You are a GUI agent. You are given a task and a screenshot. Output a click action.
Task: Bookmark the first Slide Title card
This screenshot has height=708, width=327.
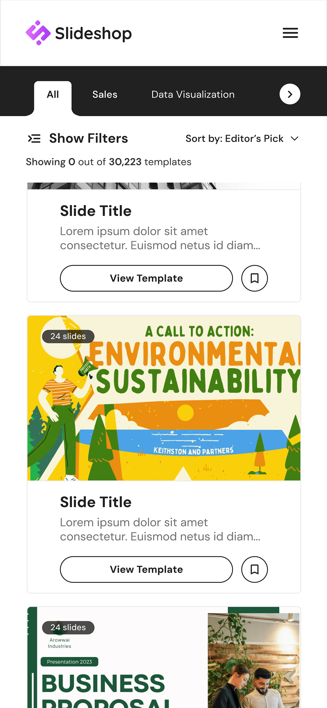(x=254, y=278)
